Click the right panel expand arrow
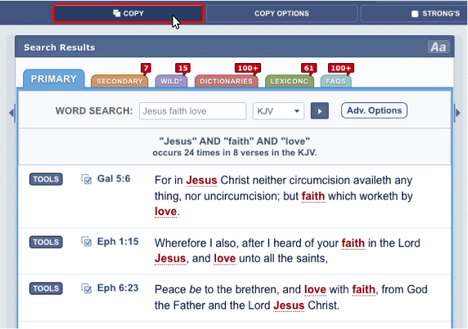Image resolution: width=468 pixels, height=329 pixels. [457, 113]
